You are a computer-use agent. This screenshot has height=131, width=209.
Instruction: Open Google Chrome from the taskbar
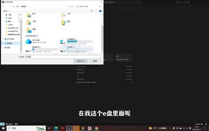click(97, 128)
